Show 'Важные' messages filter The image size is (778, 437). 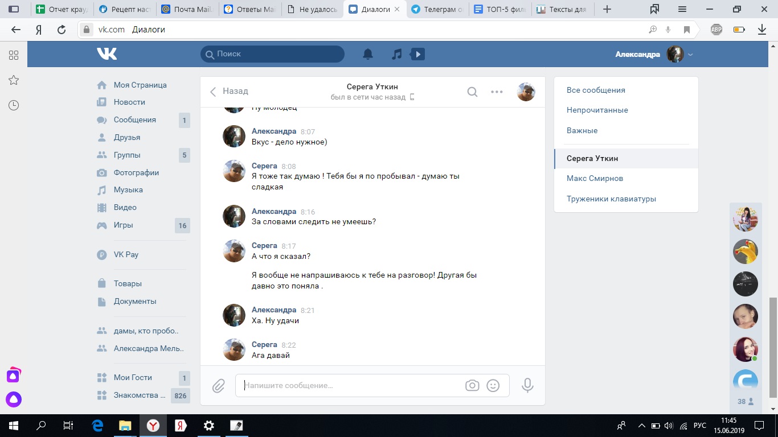(x=582, y=130)
